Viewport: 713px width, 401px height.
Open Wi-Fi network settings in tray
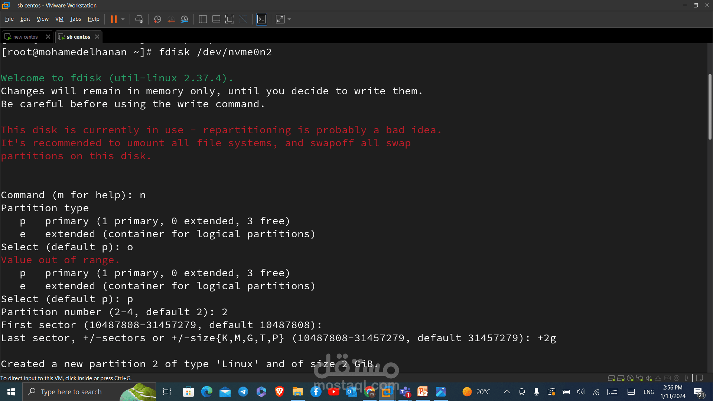596,392
